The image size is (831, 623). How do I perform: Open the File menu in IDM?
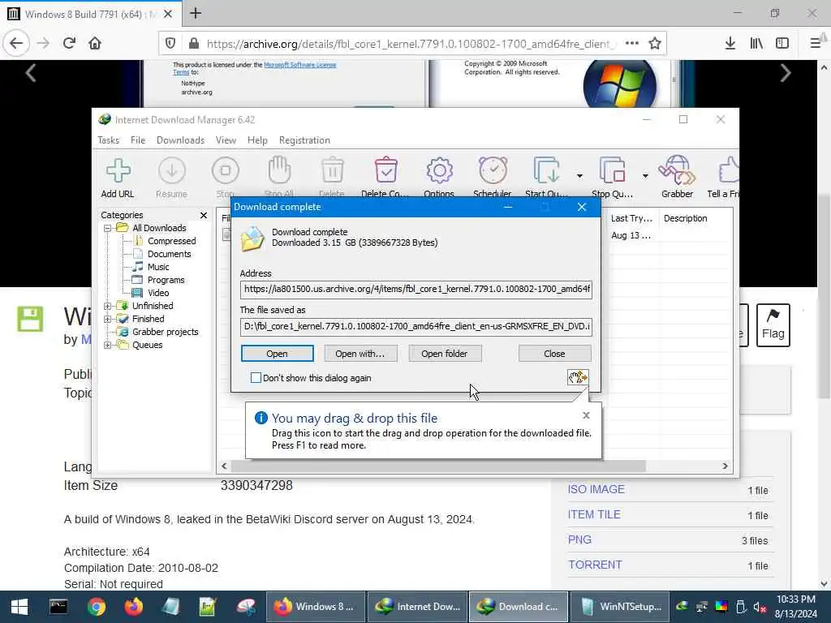(x=138, y=140)
